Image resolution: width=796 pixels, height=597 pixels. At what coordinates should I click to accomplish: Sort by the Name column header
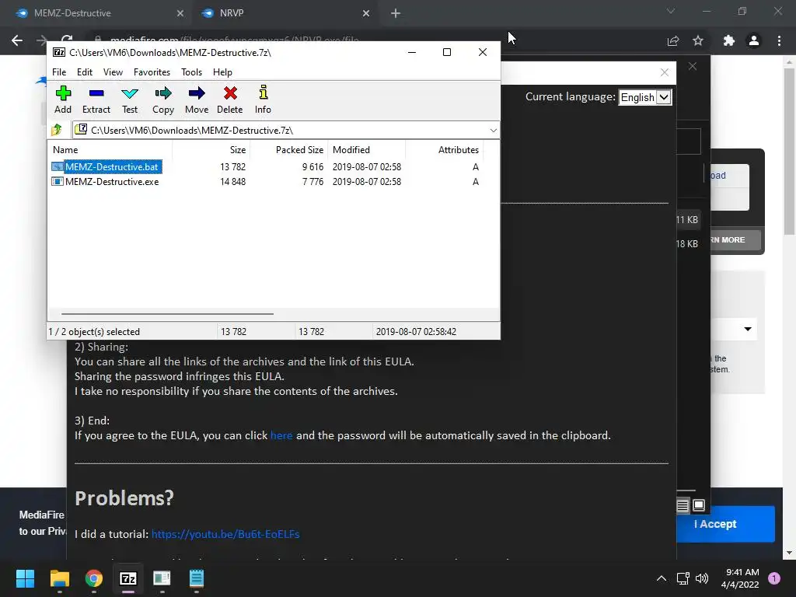pos(110,150)
